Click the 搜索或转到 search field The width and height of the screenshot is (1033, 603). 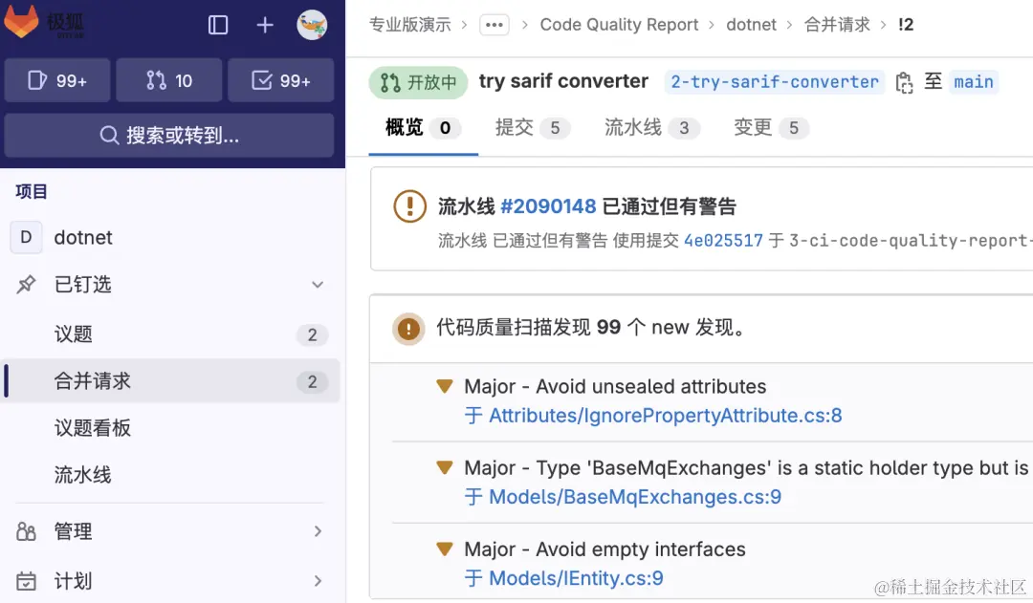point(170,136)
